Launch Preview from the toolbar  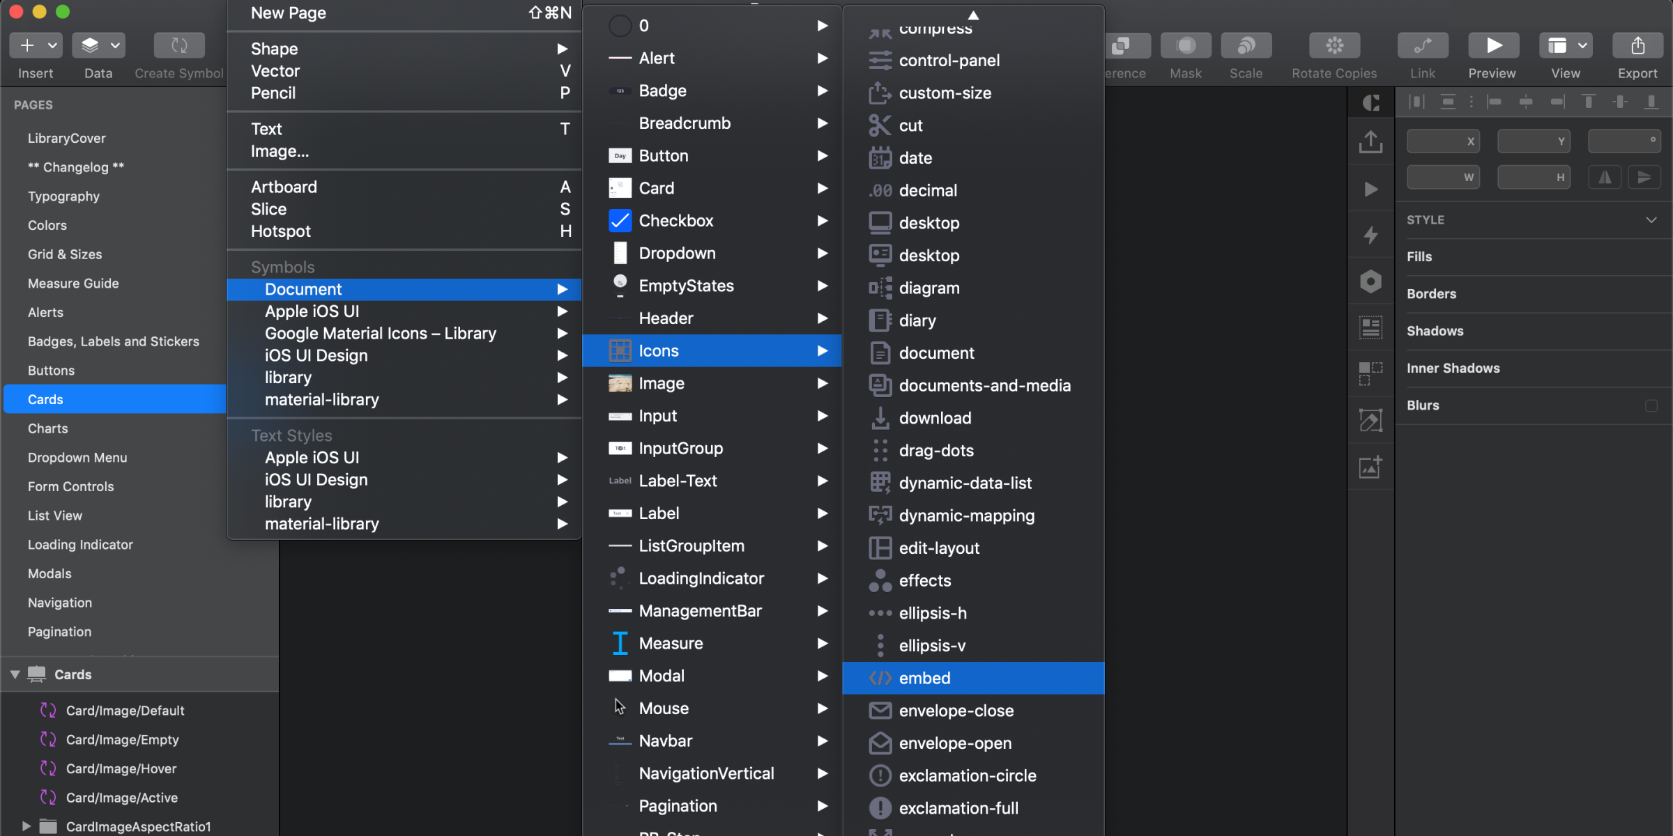click(1493, 45)
